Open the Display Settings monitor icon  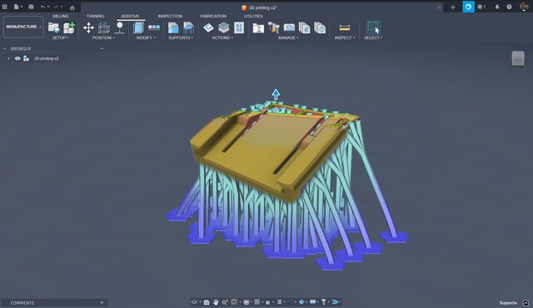247,302
